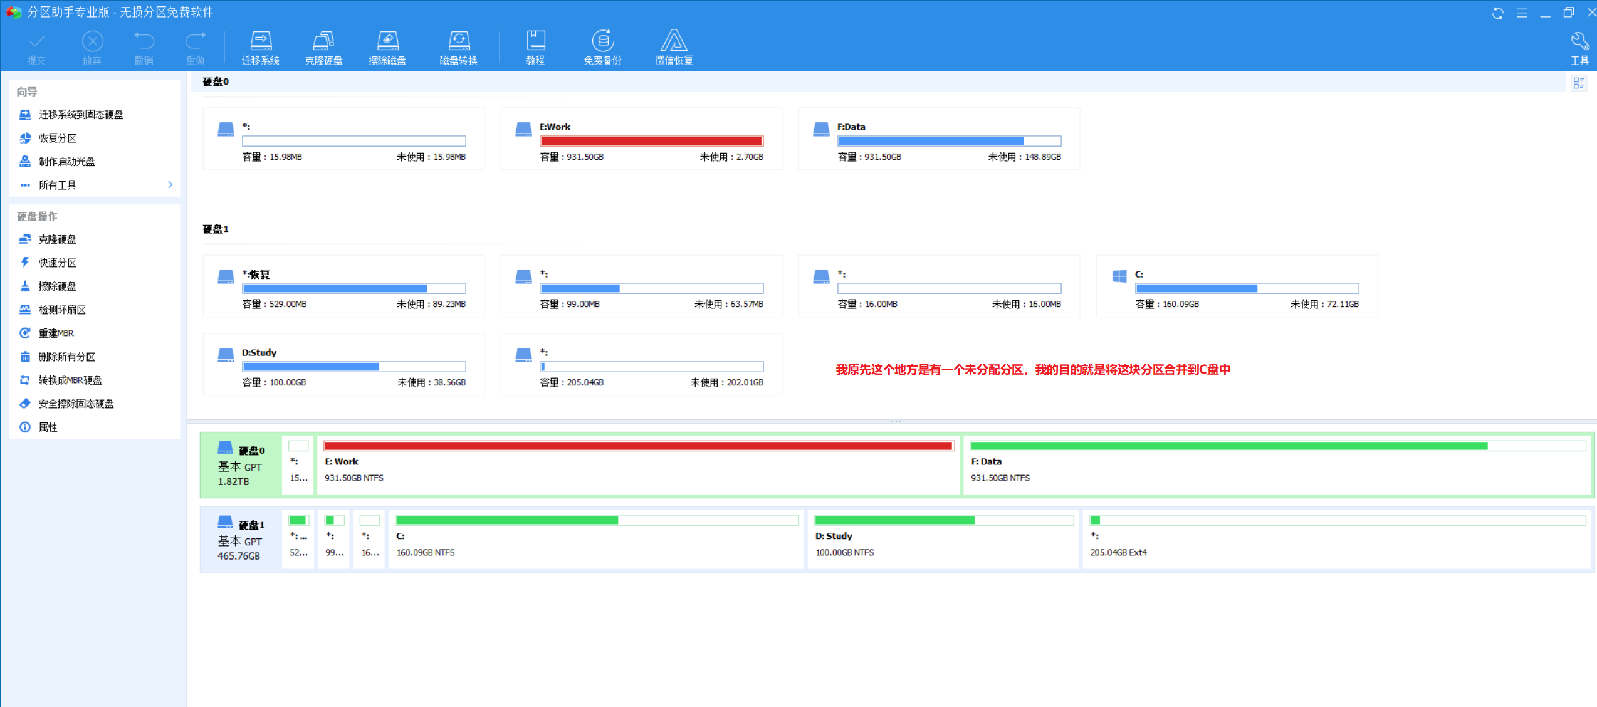Select 硬盘1 in the disk map
This screenshot has height=707, width=1597.
(x=241, y=540)
